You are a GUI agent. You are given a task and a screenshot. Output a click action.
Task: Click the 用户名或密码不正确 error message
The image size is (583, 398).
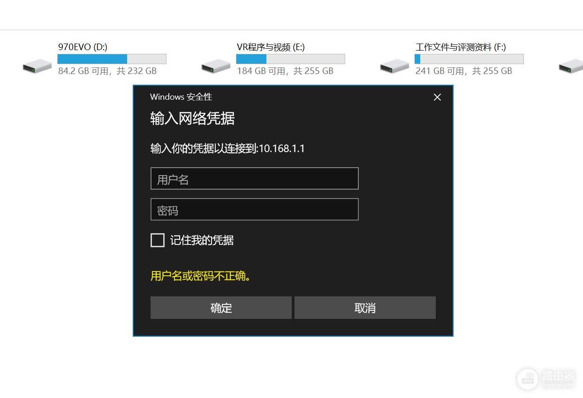tap(201, 276)
